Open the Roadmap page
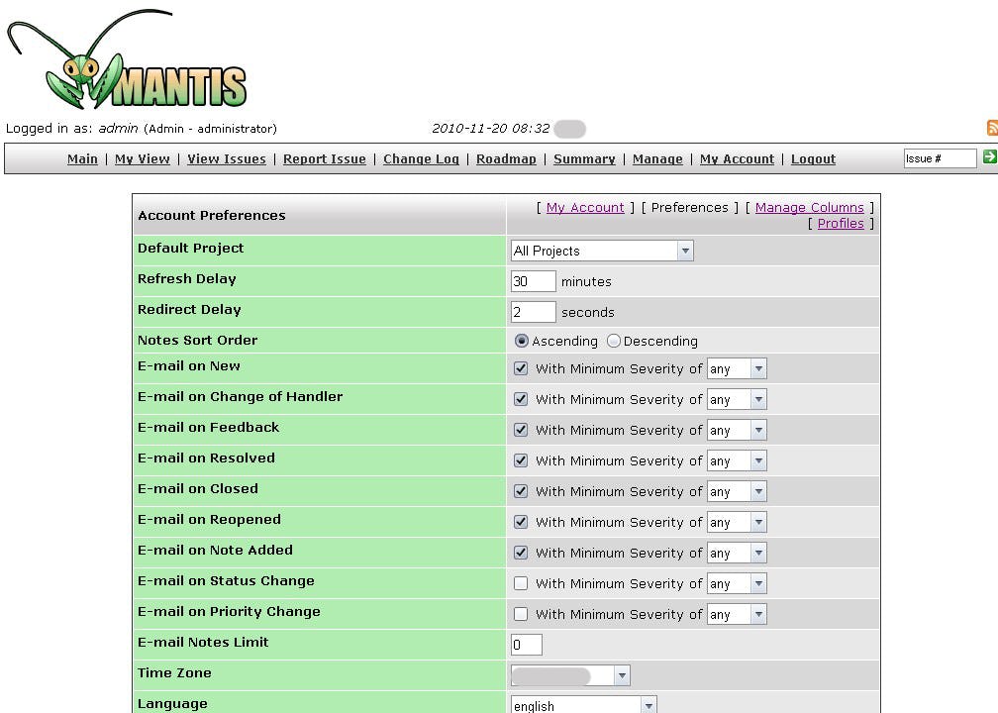 point(507,159)
